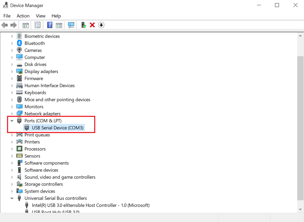Click the scrollbar down arrow
The width and height of the screenshot is (304, 222).
[x=300, y=209]
